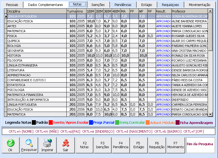Click the red running man Sair icon
The height and width of the screenshot is (158, 218).
click(65, 143)
